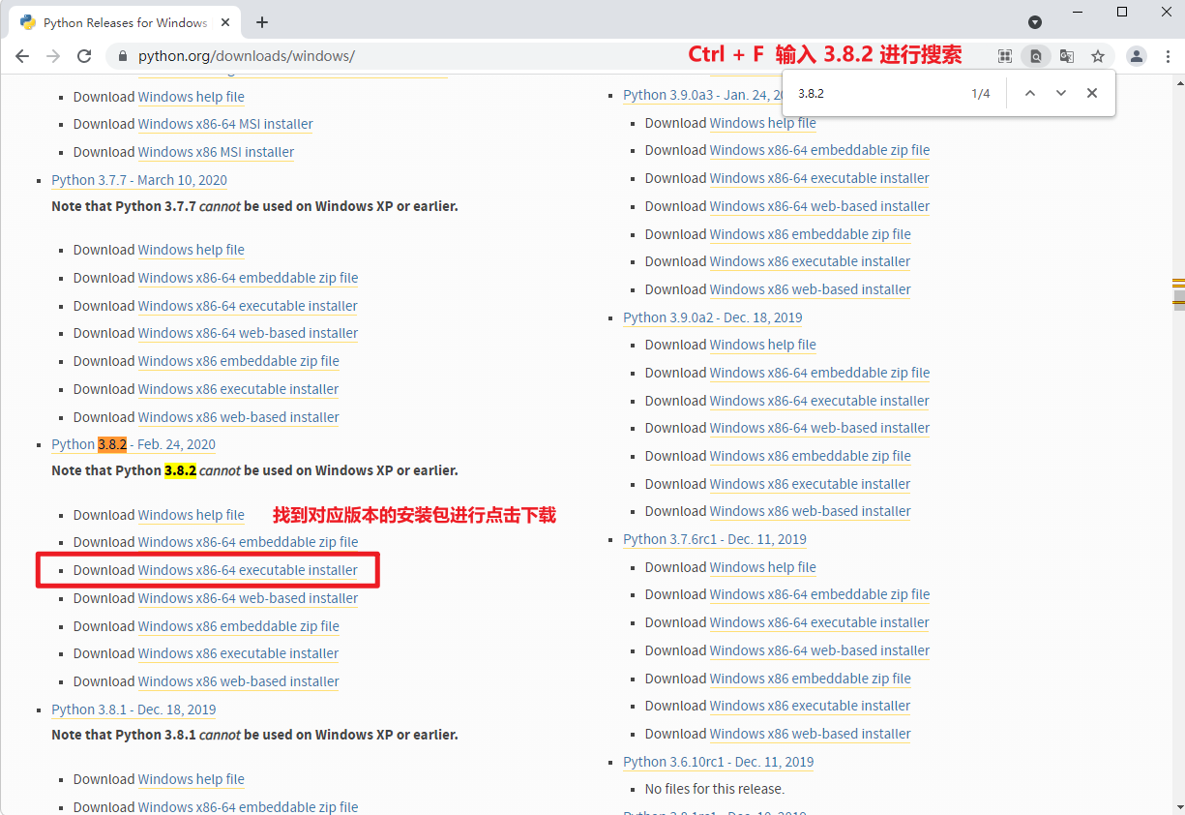Download Python 3.8.2 x86 executable installer
Image resolution: width=1185 pixels, height=815 pixels.
click(238, 653)
